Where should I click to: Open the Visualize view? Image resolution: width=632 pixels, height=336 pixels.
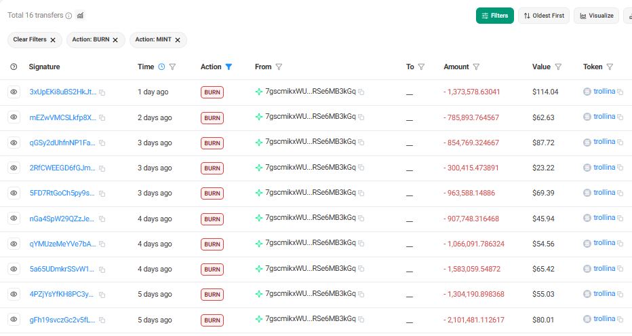coord(596,16)
